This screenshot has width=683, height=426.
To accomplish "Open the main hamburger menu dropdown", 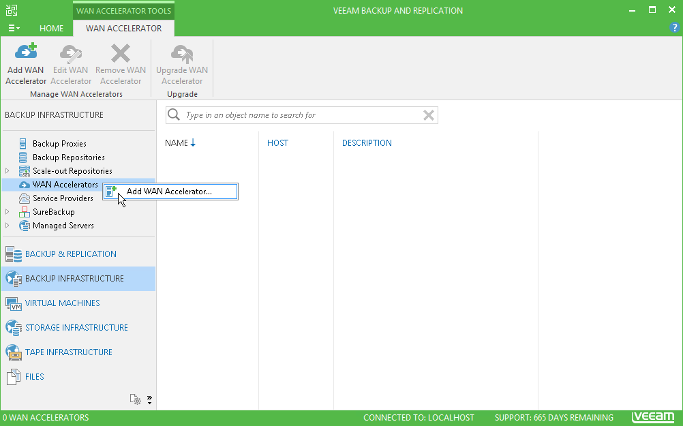I will (x=14, y=29).
